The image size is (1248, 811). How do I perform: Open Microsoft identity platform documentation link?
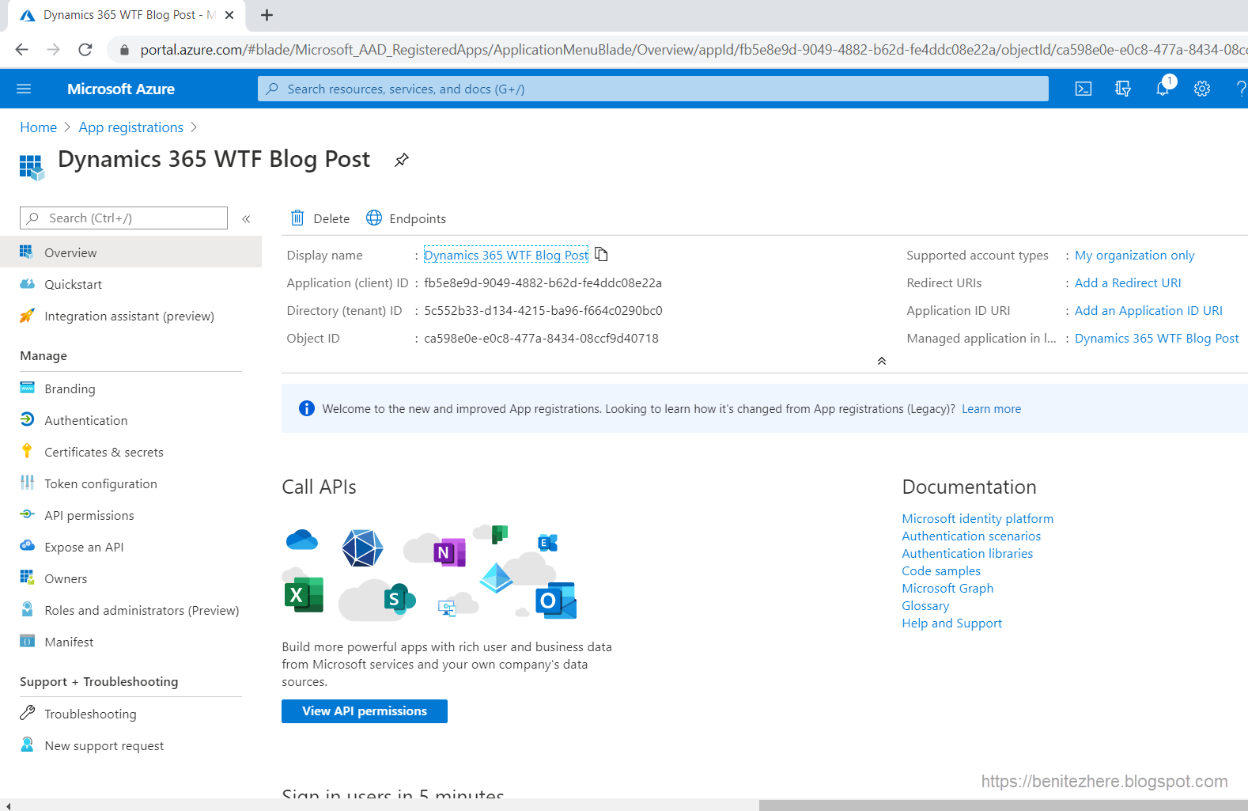(978, 518)
